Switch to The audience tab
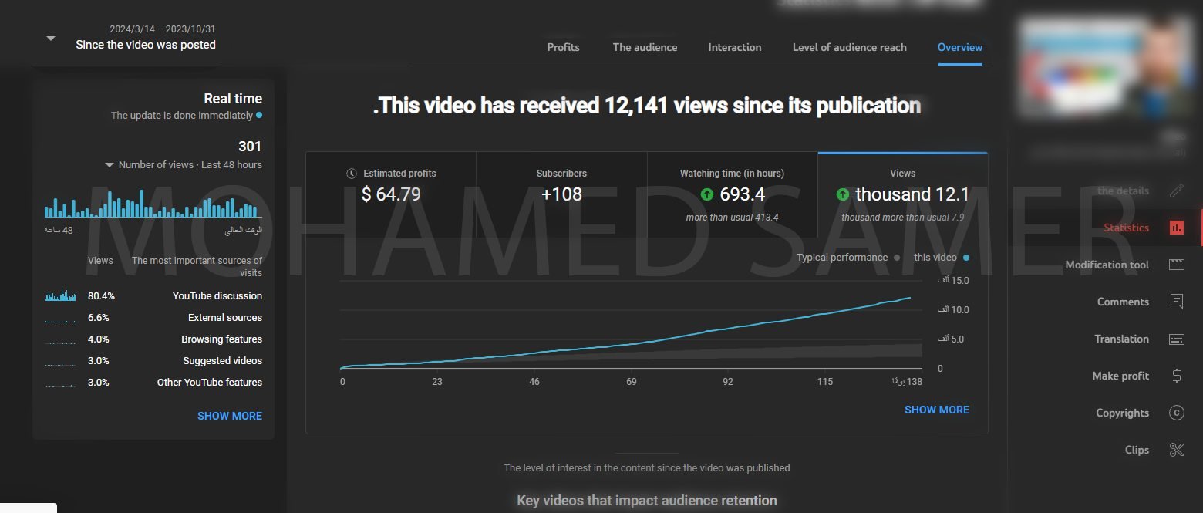Viewport: 1203px width, 513px height. (x=645, y=47)
